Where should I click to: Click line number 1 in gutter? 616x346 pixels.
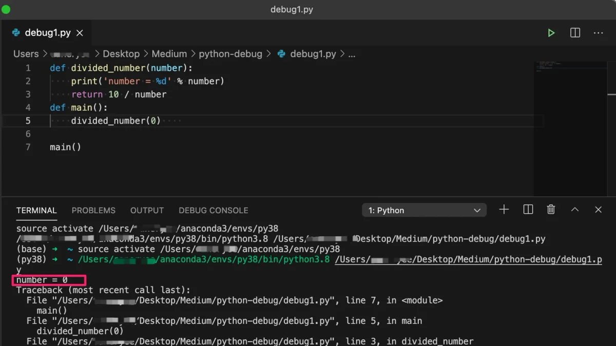coord(28,68)
